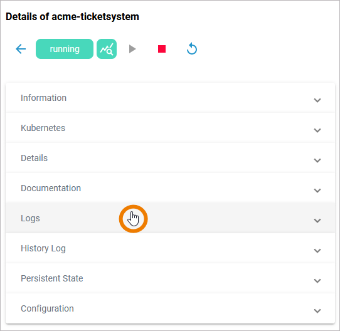Select the Kubernetes panel header

click(x=170, y=128)
